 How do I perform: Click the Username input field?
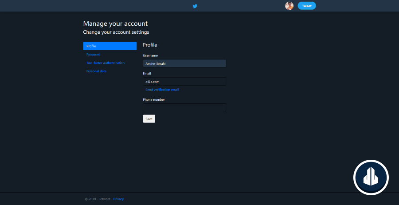click(x=184, y=63)
